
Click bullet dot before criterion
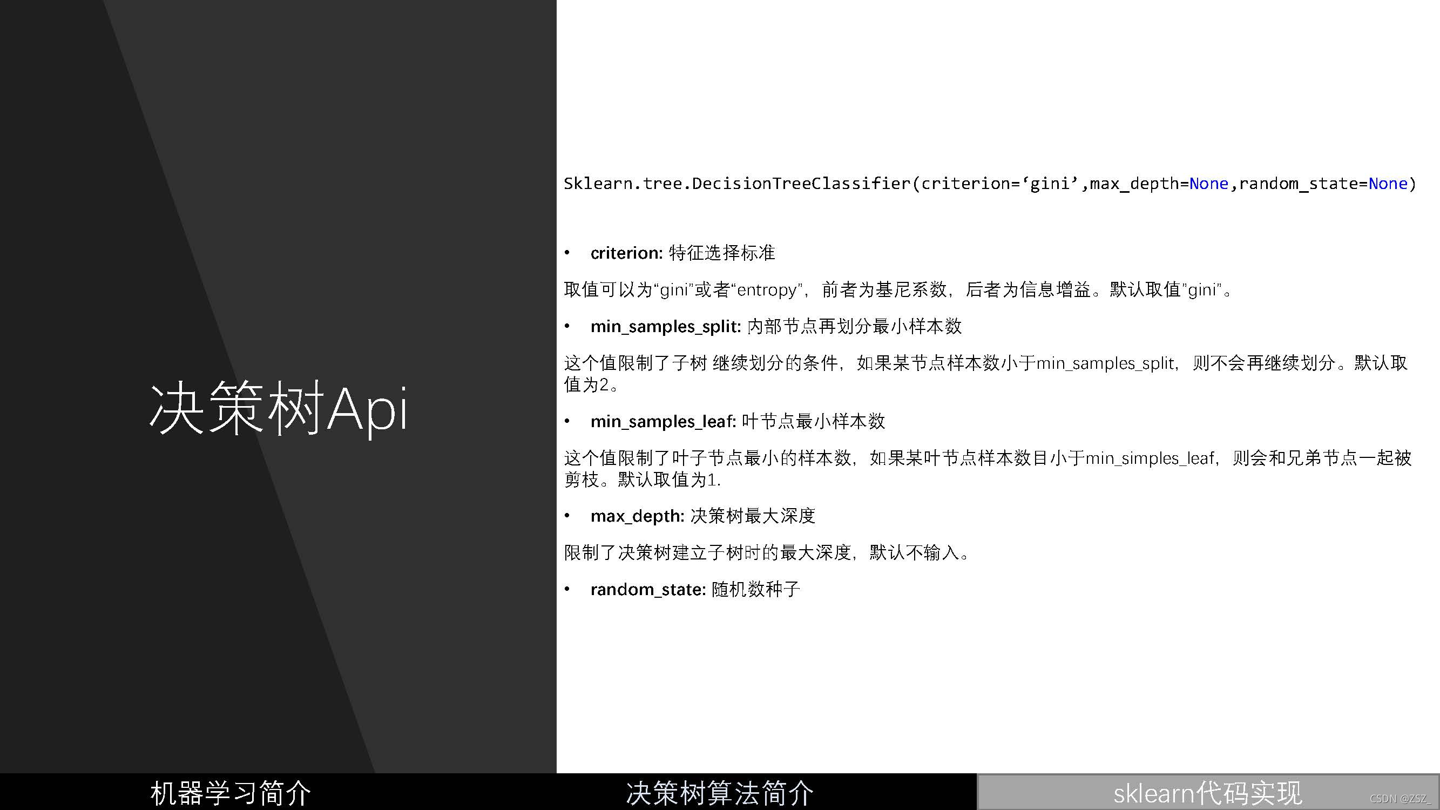point(567,253)
